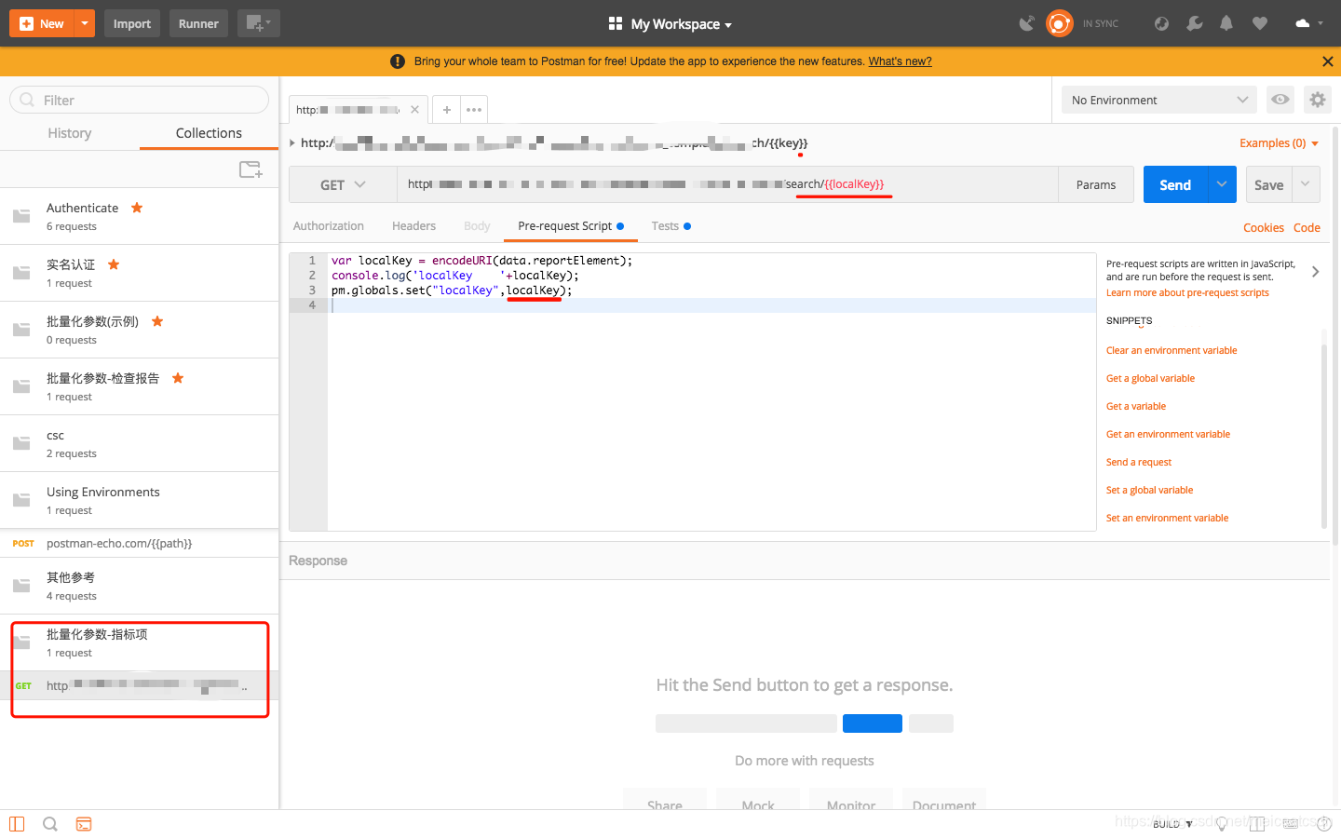
Task: Dismiss the orange update banner
Action: 1327,61
